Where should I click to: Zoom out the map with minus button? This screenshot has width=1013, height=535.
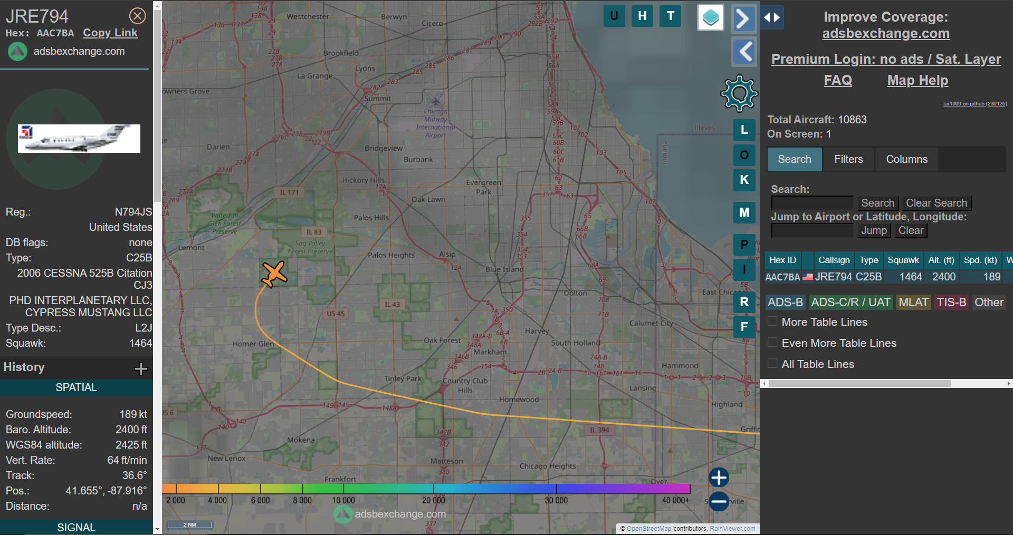coord(719,501)
